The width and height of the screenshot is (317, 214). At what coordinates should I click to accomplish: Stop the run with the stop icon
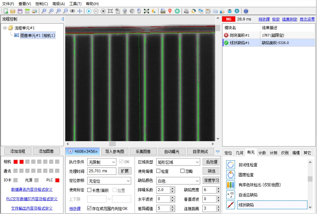pos(103,11)
